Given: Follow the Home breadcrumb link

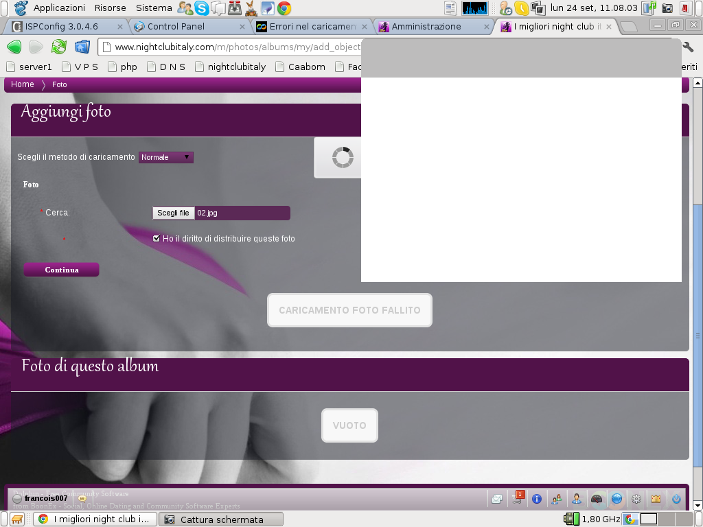Looking at the screenshot, I should [23, 84].
